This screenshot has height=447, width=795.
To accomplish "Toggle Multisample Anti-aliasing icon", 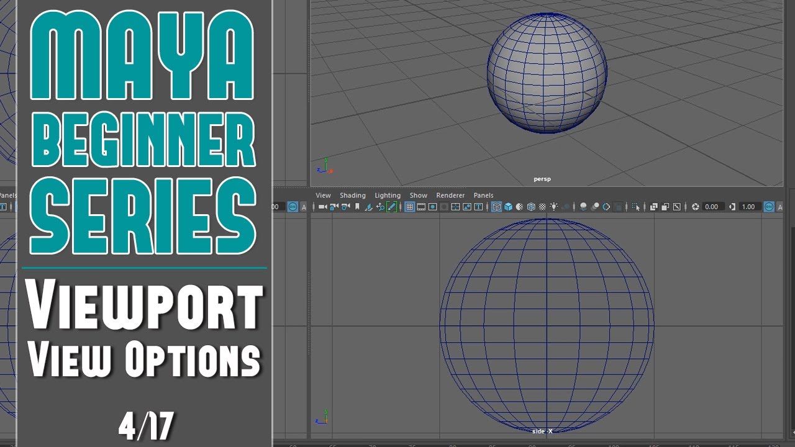I will (x=606, y=207).
